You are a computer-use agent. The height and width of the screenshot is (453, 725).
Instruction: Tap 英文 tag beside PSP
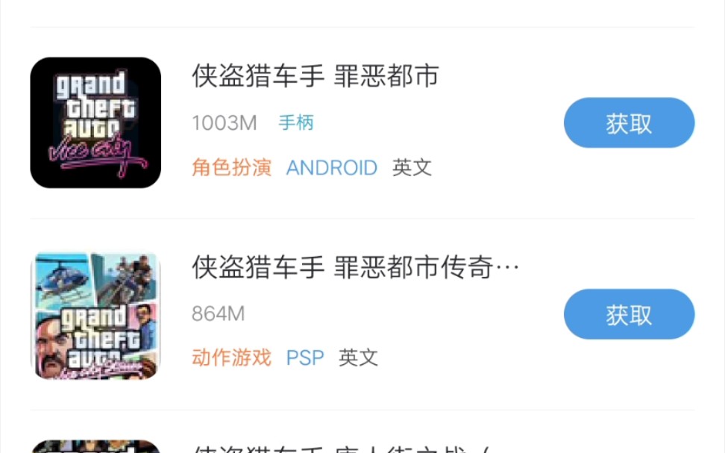pyautogui.click(x=358, y=357)
